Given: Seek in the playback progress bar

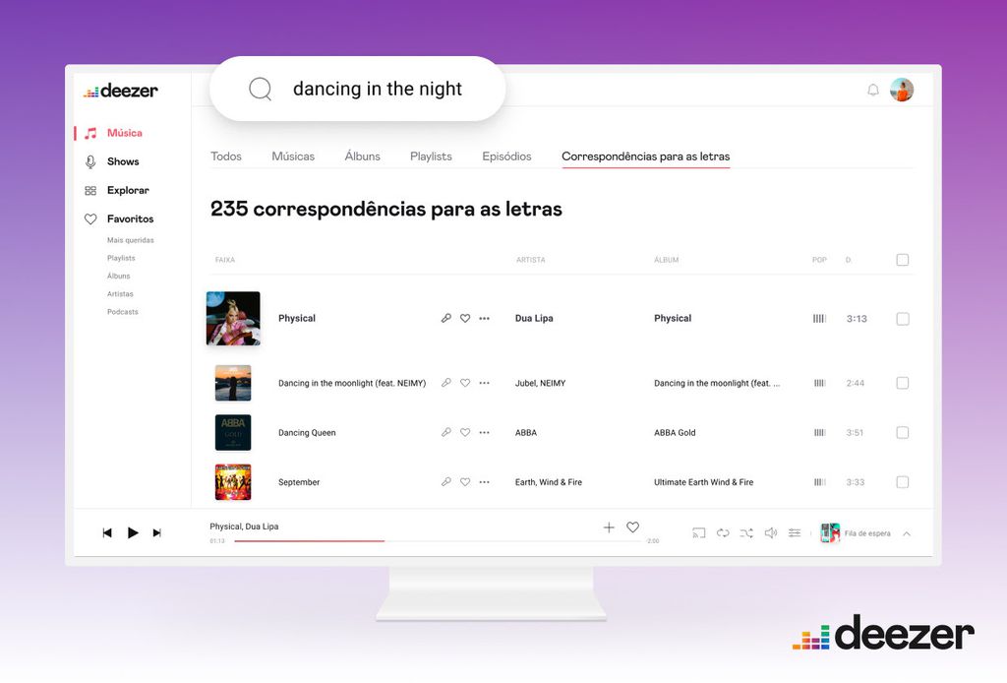Looking at the screenshot, I should click(x=438, y=541).
